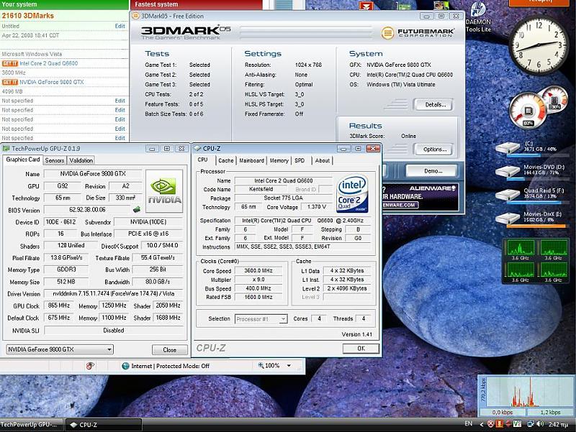The width and height of the screenshot is (576, 432).
Task: Expand hidden system tray icons arrow
Action: click(482, 424)
